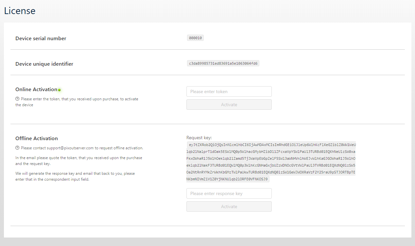This screenshot has width=415, height=246.
Task: Click the Online Activation section title
Action: pos(36,89)
